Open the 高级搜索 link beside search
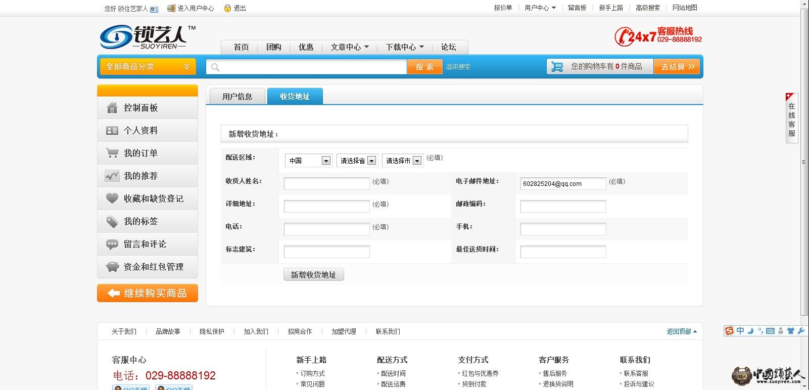The image size is (809, 390). (458, 67)
